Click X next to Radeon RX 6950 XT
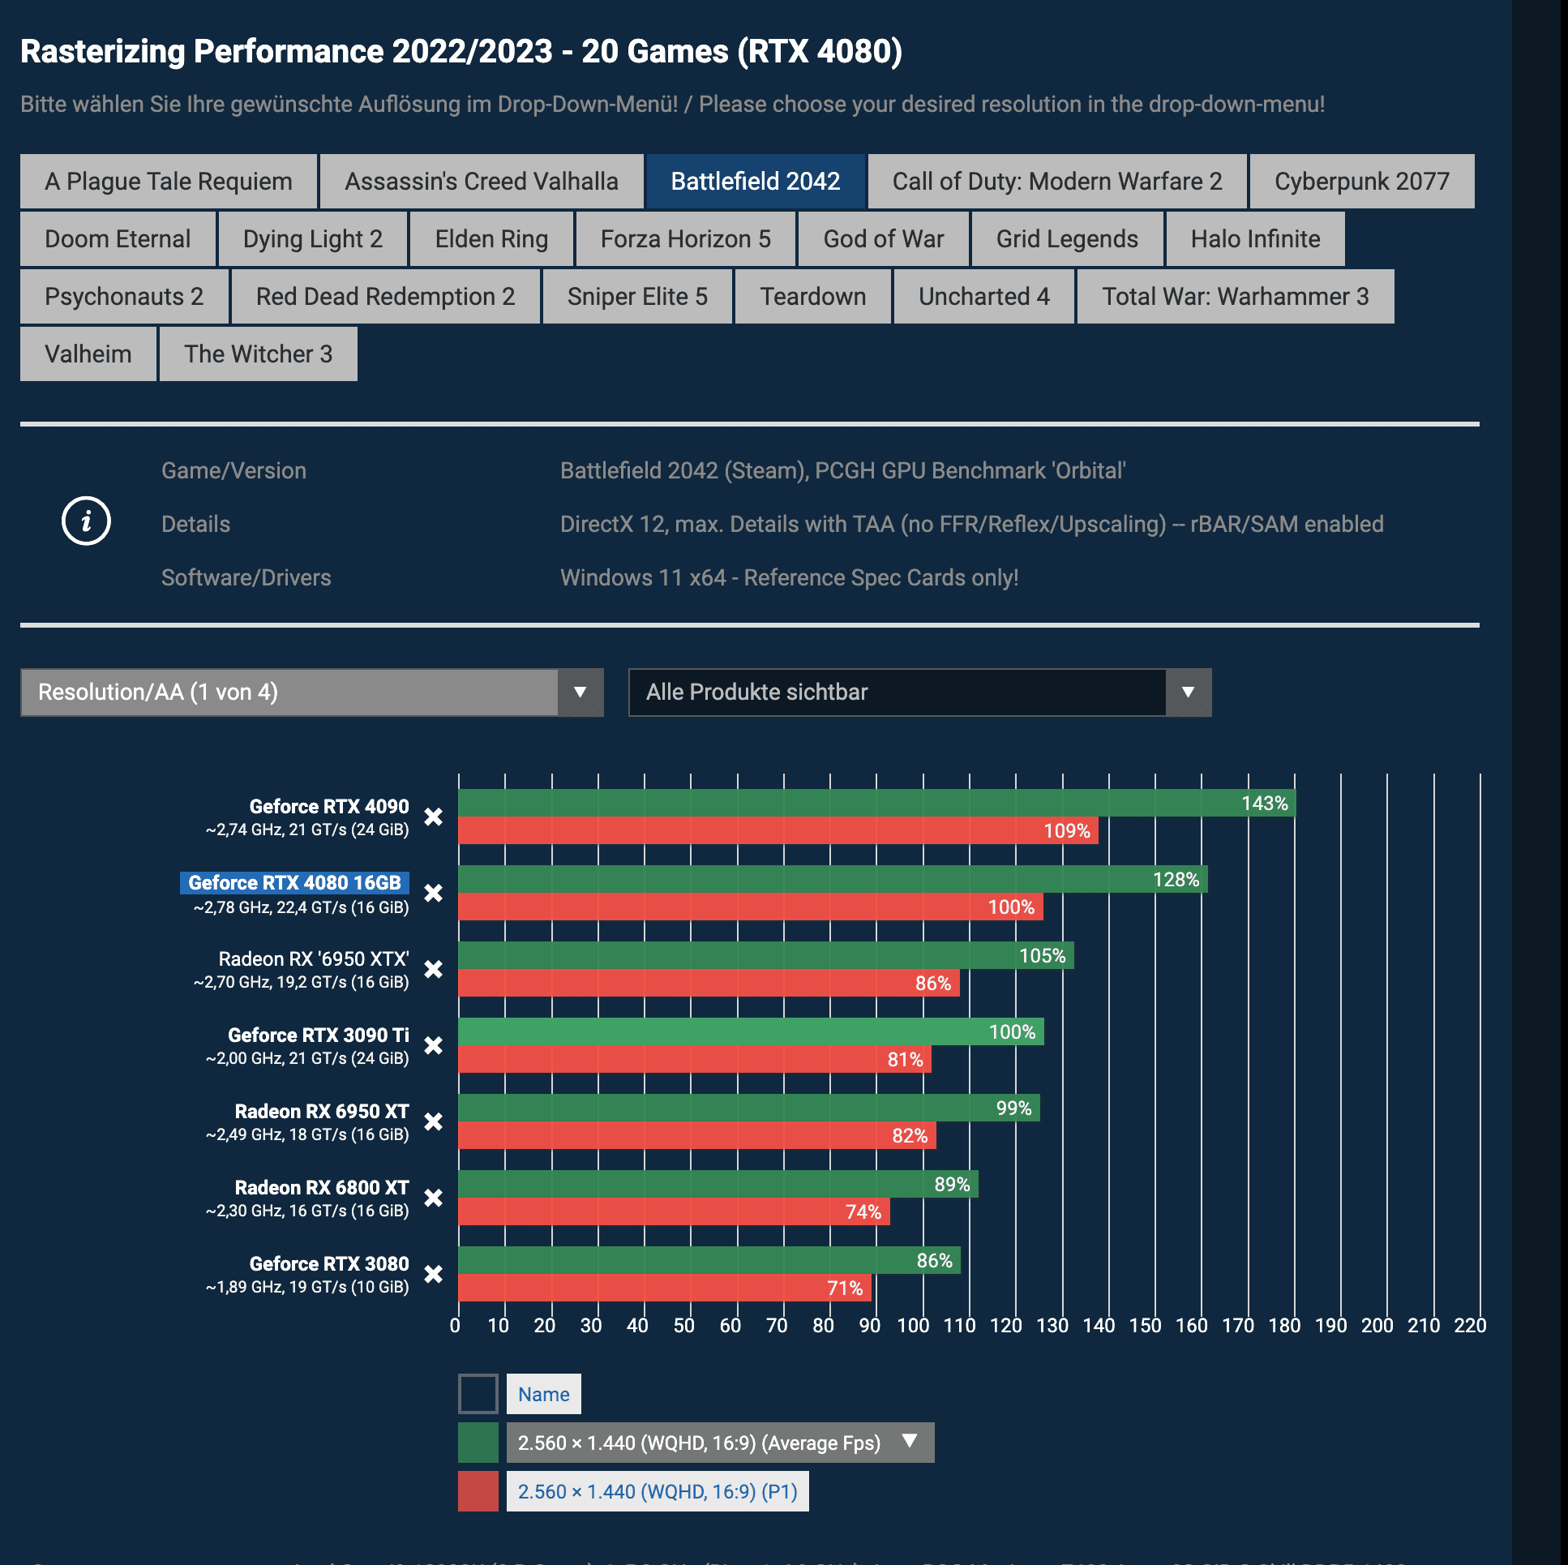Screen dimensions: 1568x1565 [x=434, y=1121]
